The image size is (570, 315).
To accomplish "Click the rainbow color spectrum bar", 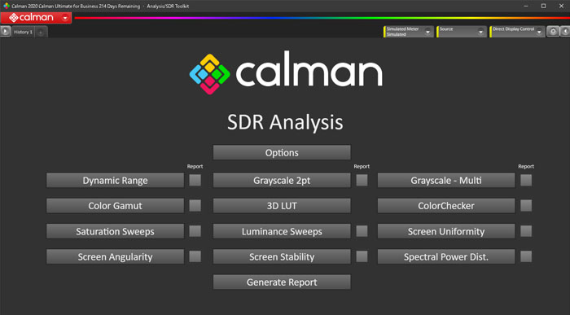I will (322, 17).
